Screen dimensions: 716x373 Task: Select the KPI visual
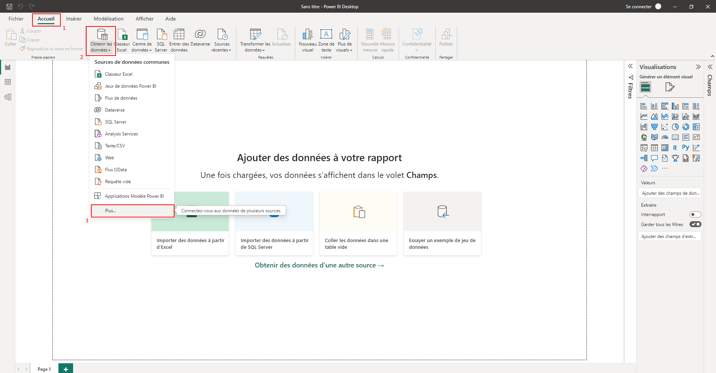[x=696, y=138]
